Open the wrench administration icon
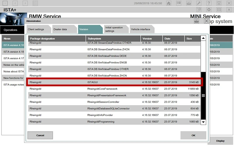This screenshot has height=146, width=234. 199,3
